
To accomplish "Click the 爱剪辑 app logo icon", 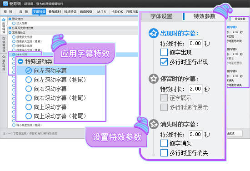I will [5, 4].
